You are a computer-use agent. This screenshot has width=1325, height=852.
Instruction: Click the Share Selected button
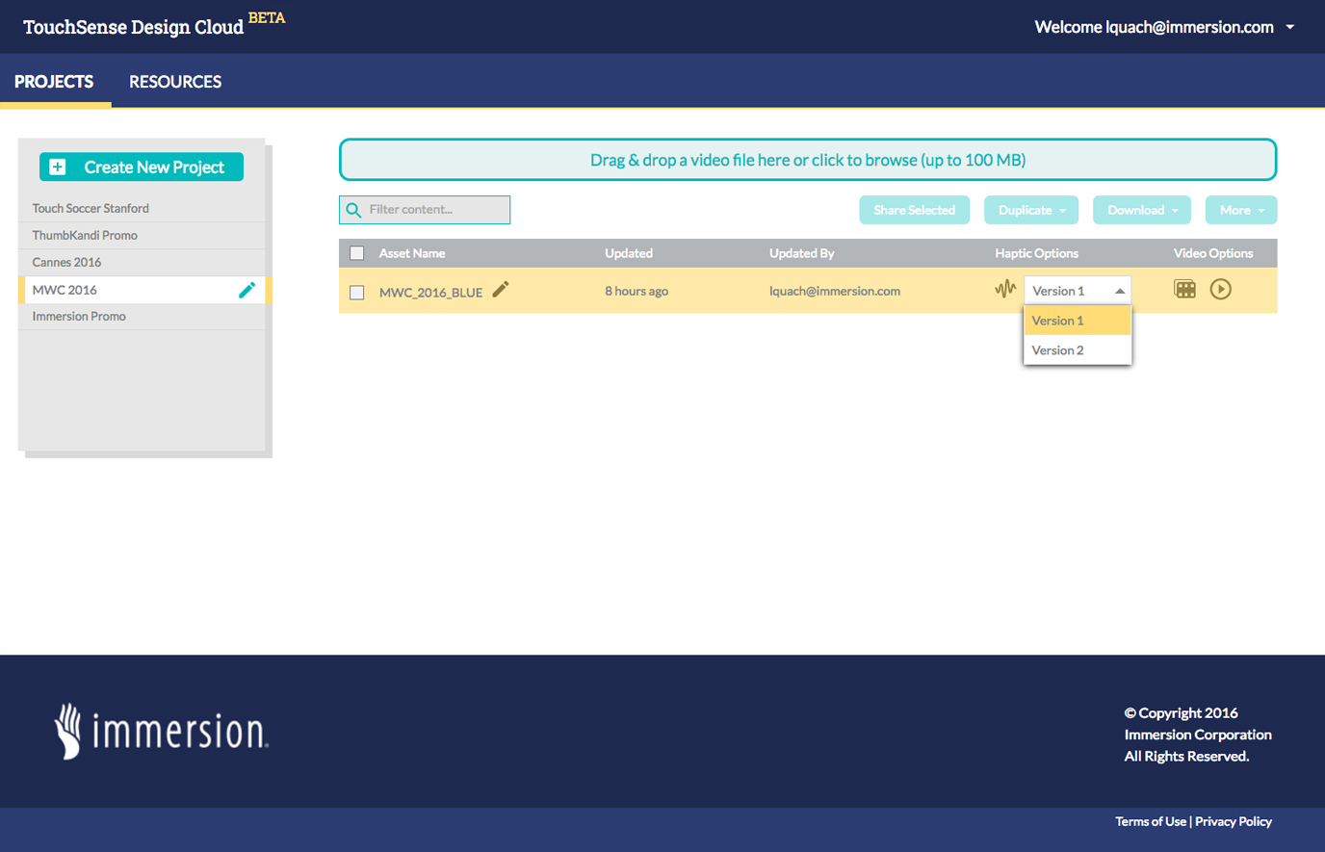pos(914,210)
